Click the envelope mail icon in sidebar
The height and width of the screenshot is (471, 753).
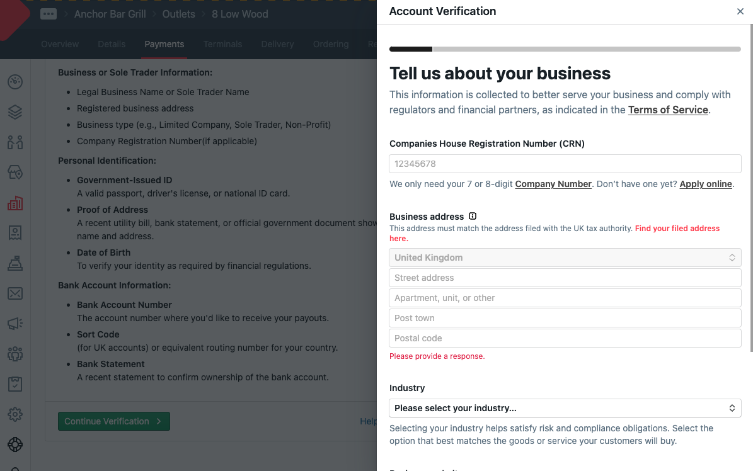[15, 293]
